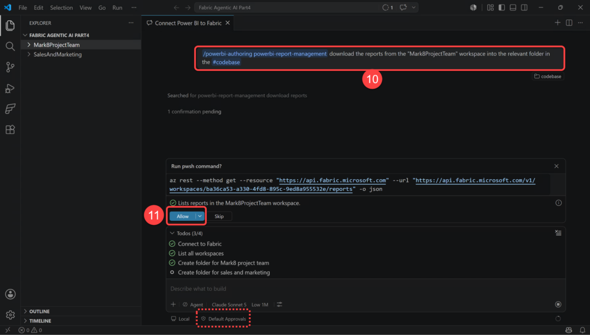Open the File menu
This screenshot has height=335, width=590.
coord(22,7)
